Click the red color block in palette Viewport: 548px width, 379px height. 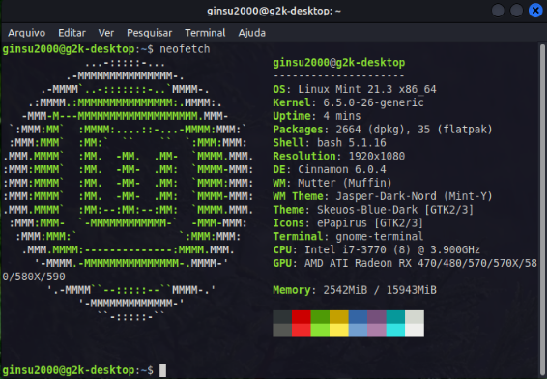tap(302, 317)
